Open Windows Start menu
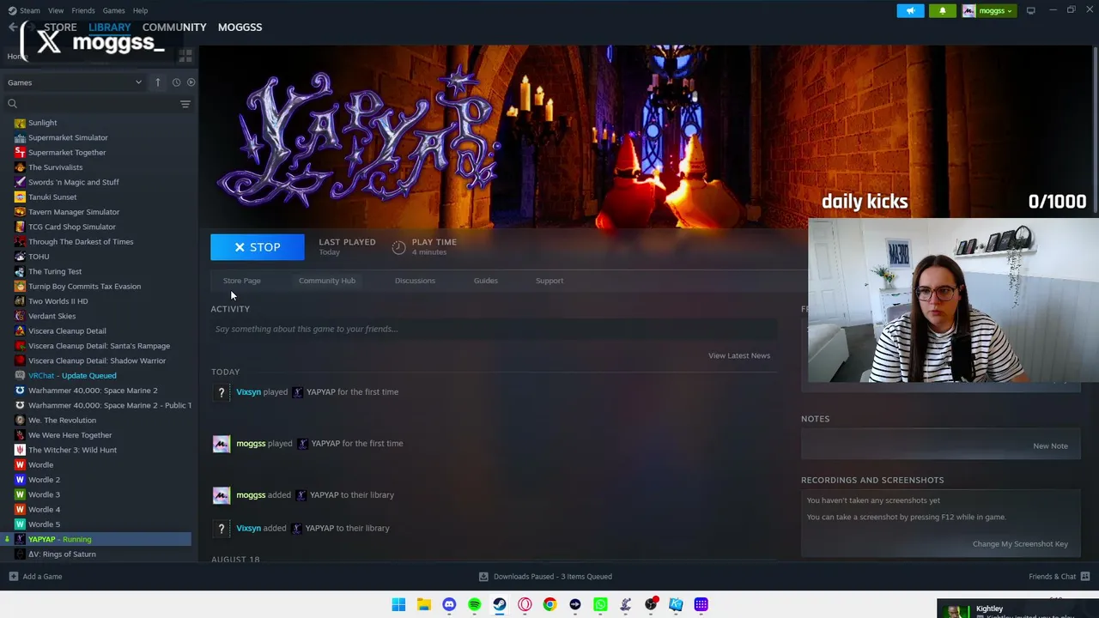1099x618 pixels. pyautogui.click(x=398, y=605)
